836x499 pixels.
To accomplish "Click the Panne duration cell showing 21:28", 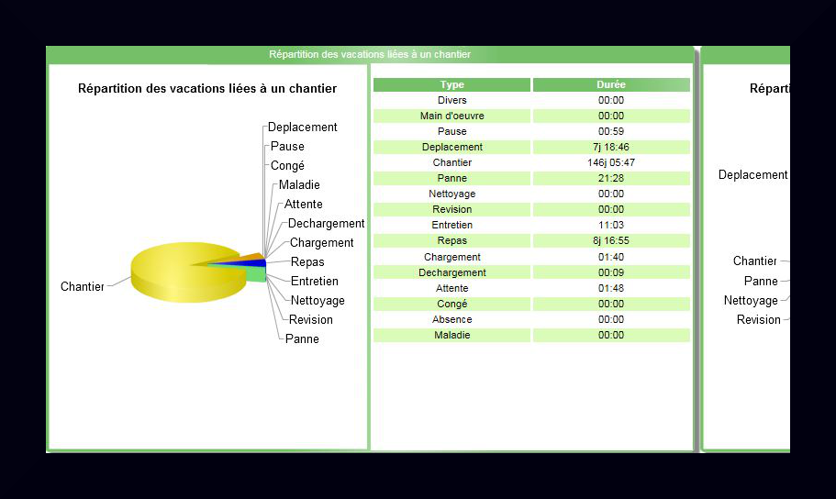I will point(610,178).
